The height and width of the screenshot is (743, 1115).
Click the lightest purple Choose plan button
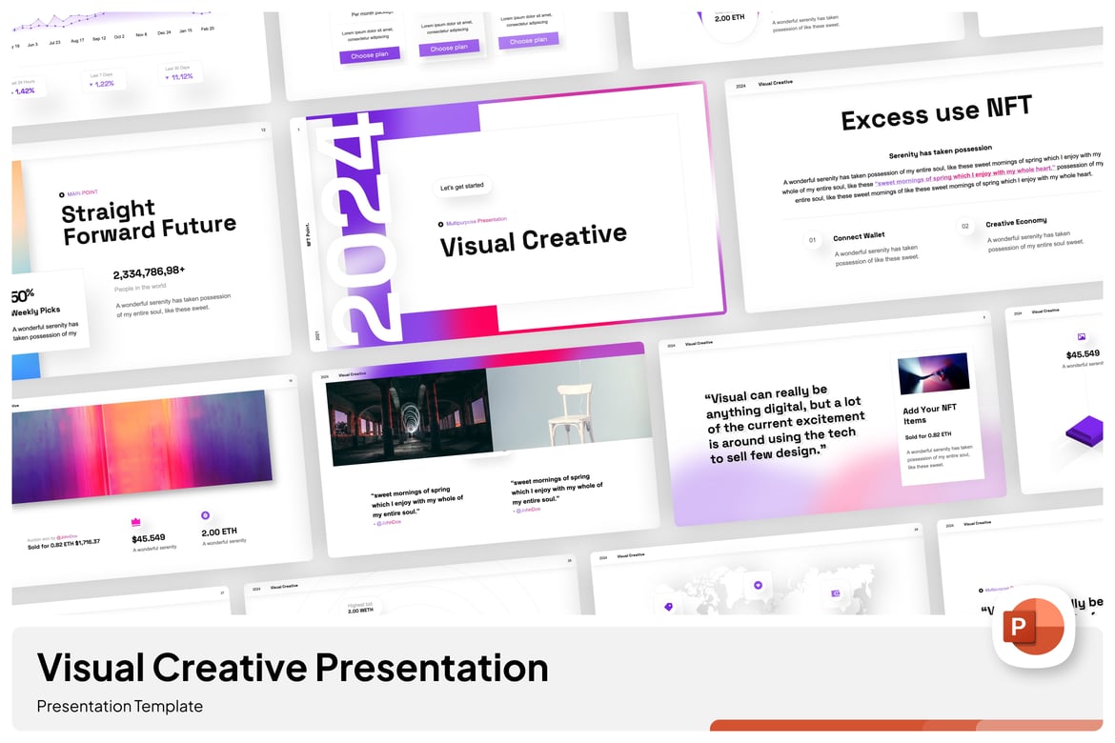coord(528,41)
